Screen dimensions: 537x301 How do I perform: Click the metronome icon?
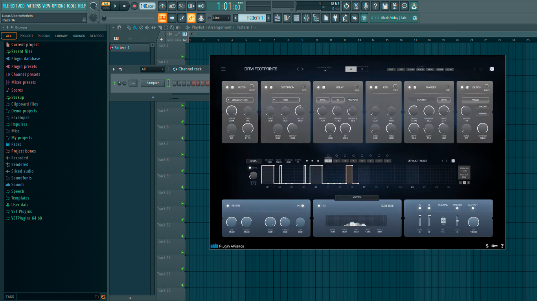[x=162, y=6]
